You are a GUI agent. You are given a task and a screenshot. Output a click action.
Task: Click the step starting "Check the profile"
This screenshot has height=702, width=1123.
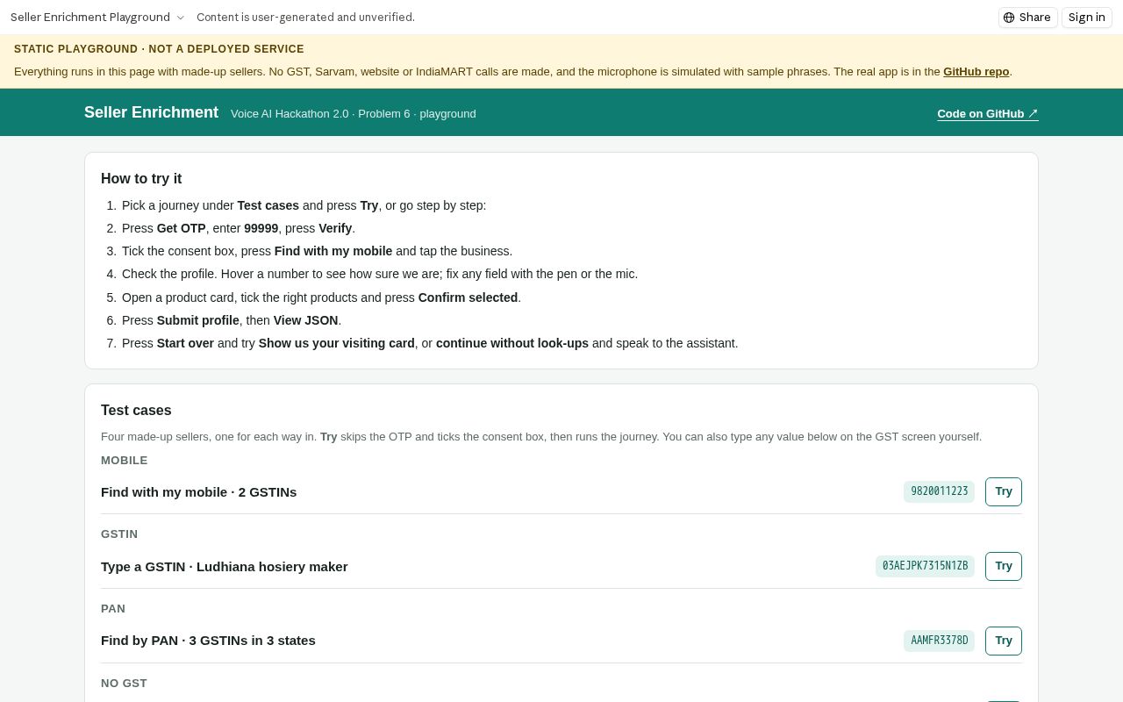380,274
